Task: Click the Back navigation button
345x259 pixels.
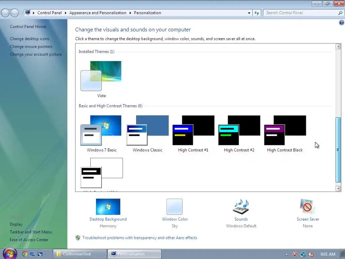Action: click(x=5, y=13)
